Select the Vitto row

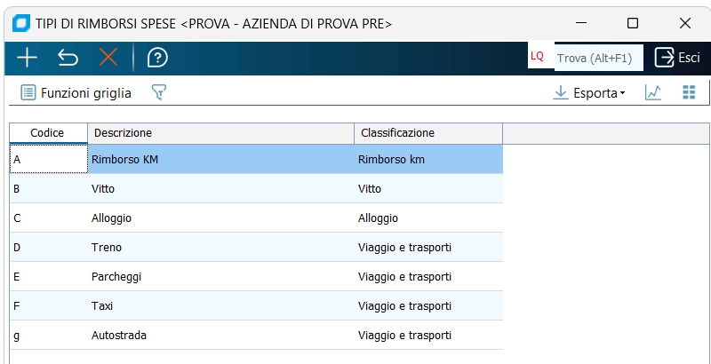point(220,189)
